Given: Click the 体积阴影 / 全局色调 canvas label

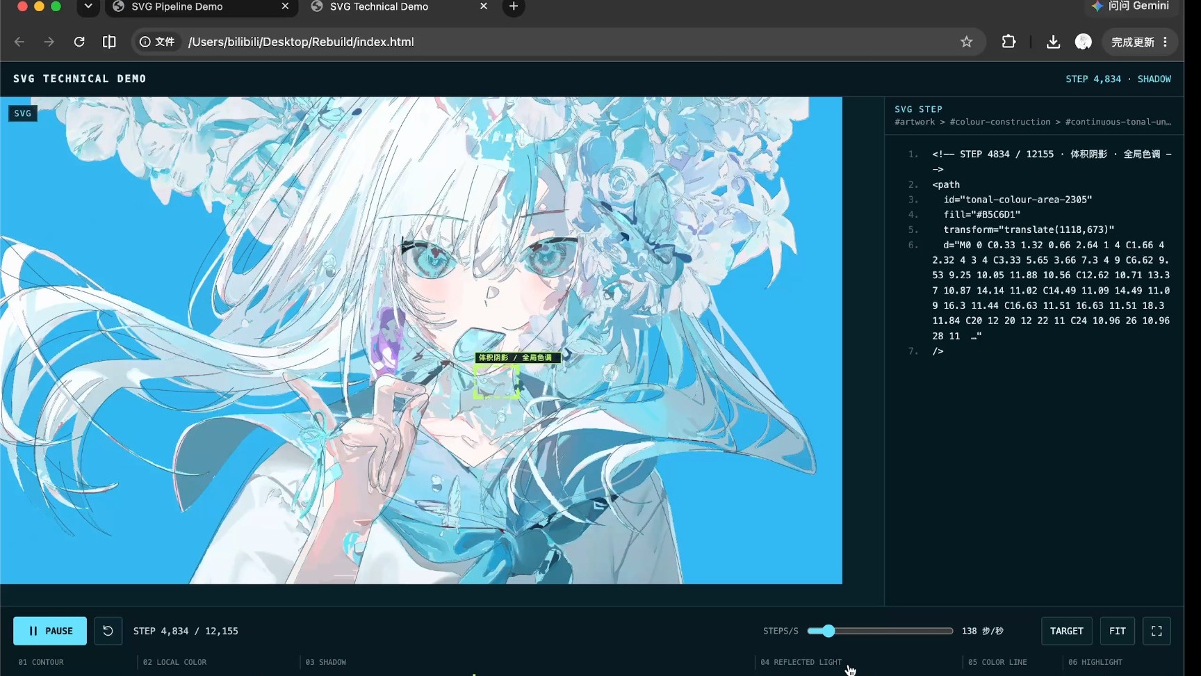Looking at the screenshot, I should click(x=517, y=357).
